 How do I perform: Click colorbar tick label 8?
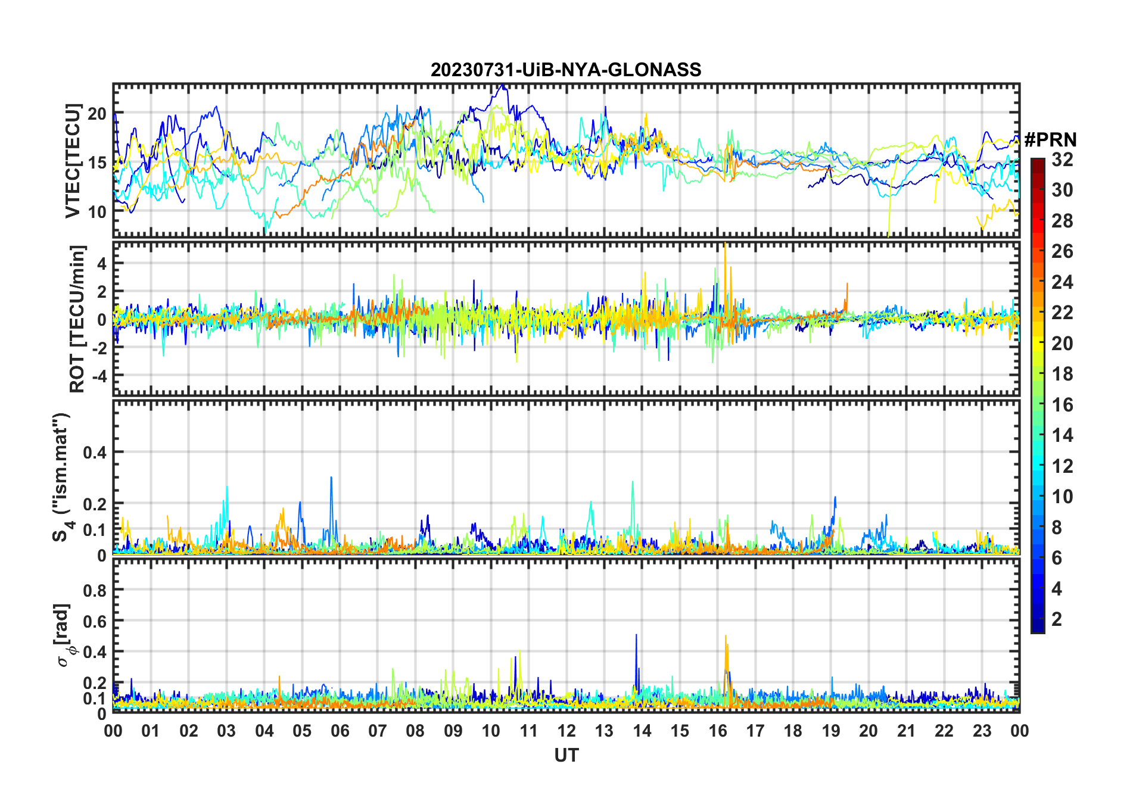click(x=1057, y=528)
